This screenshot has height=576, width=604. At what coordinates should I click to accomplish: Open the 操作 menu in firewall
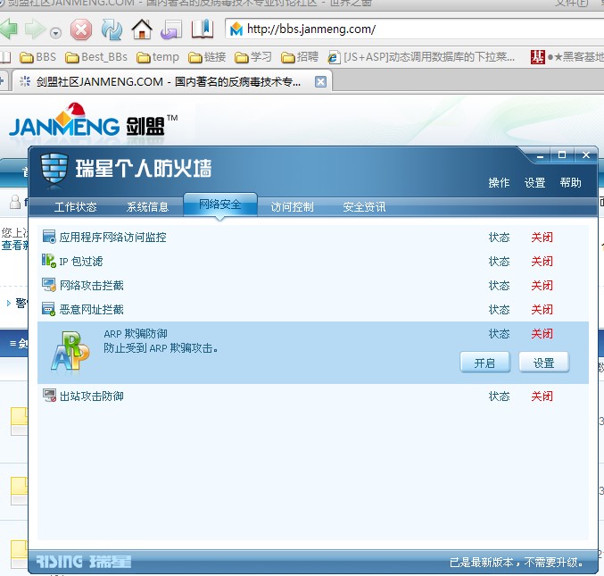[x=499, y=182]
